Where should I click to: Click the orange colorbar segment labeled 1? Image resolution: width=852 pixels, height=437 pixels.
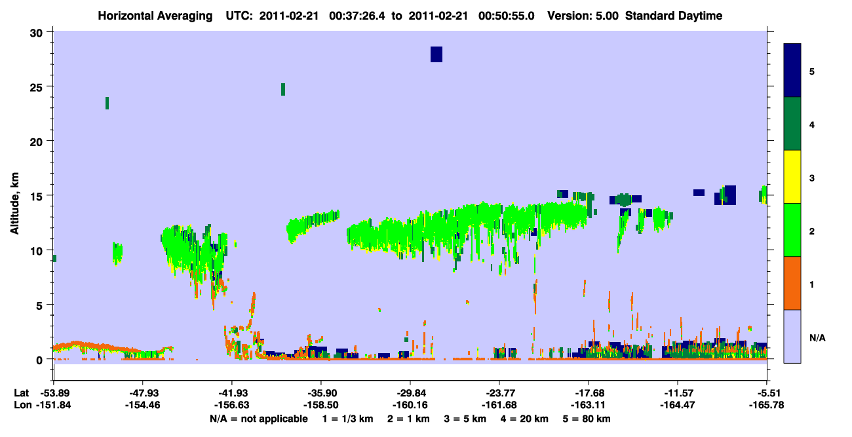point(792,283)
